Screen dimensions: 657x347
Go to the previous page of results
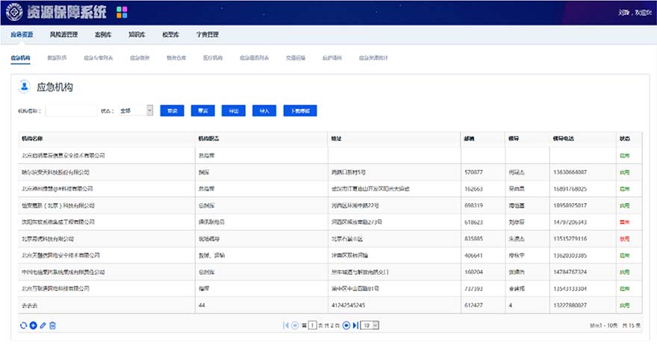tap(295, 325)
